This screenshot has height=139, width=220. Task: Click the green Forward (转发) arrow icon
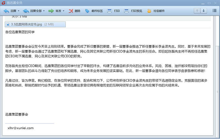[51, 11]
